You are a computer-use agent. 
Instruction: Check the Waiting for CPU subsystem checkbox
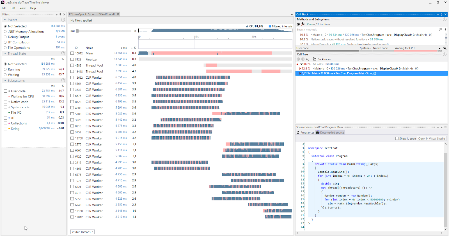(x=5, y=96)
